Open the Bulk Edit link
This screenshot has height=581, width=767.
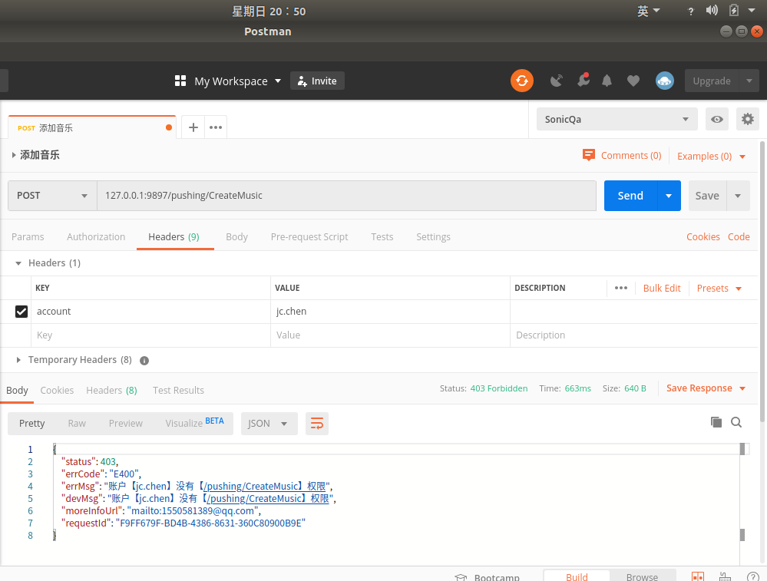(x=662, y=289)
